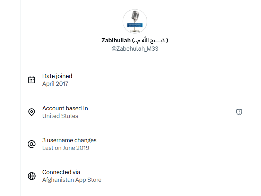Click the calendar icon beside Date joined

tap(32, 80)
